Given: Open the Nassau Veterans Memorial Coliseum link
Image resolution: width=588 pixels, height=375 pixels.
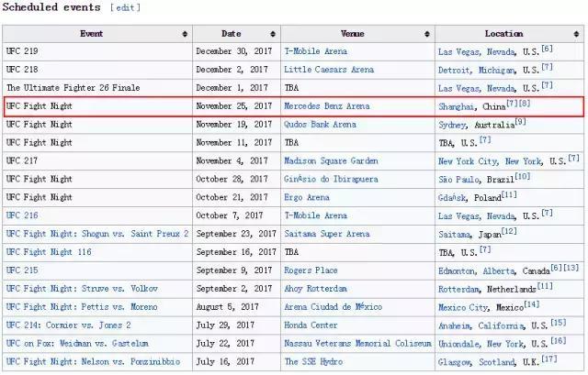Looking at the screenshot, I should tap(357, 344).
